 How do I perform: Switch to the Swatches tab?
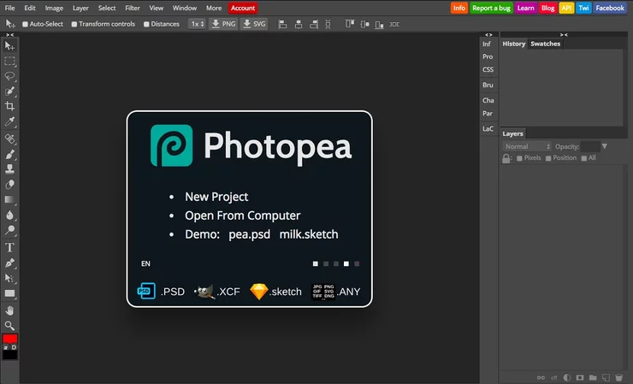546,44
